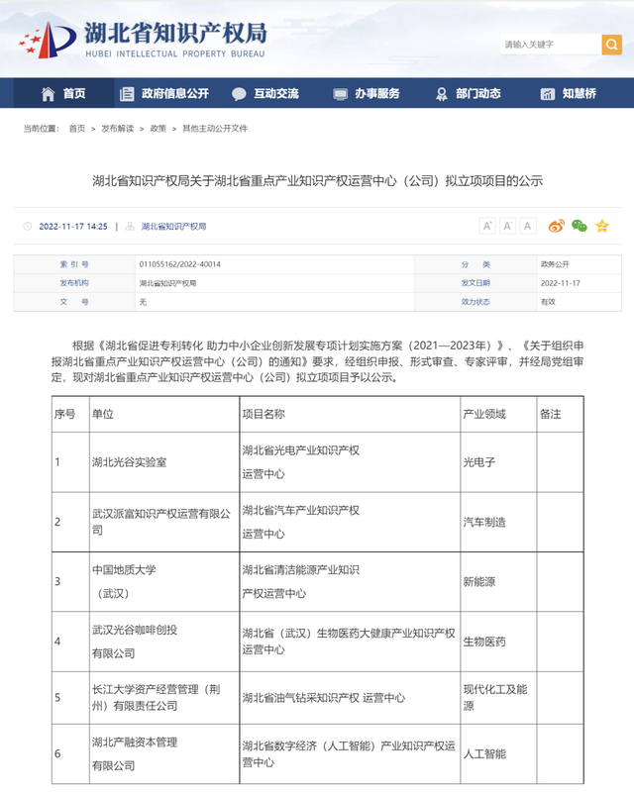Reset font size with plain A icon
The image size is (634, 793).
click(527, 226)
